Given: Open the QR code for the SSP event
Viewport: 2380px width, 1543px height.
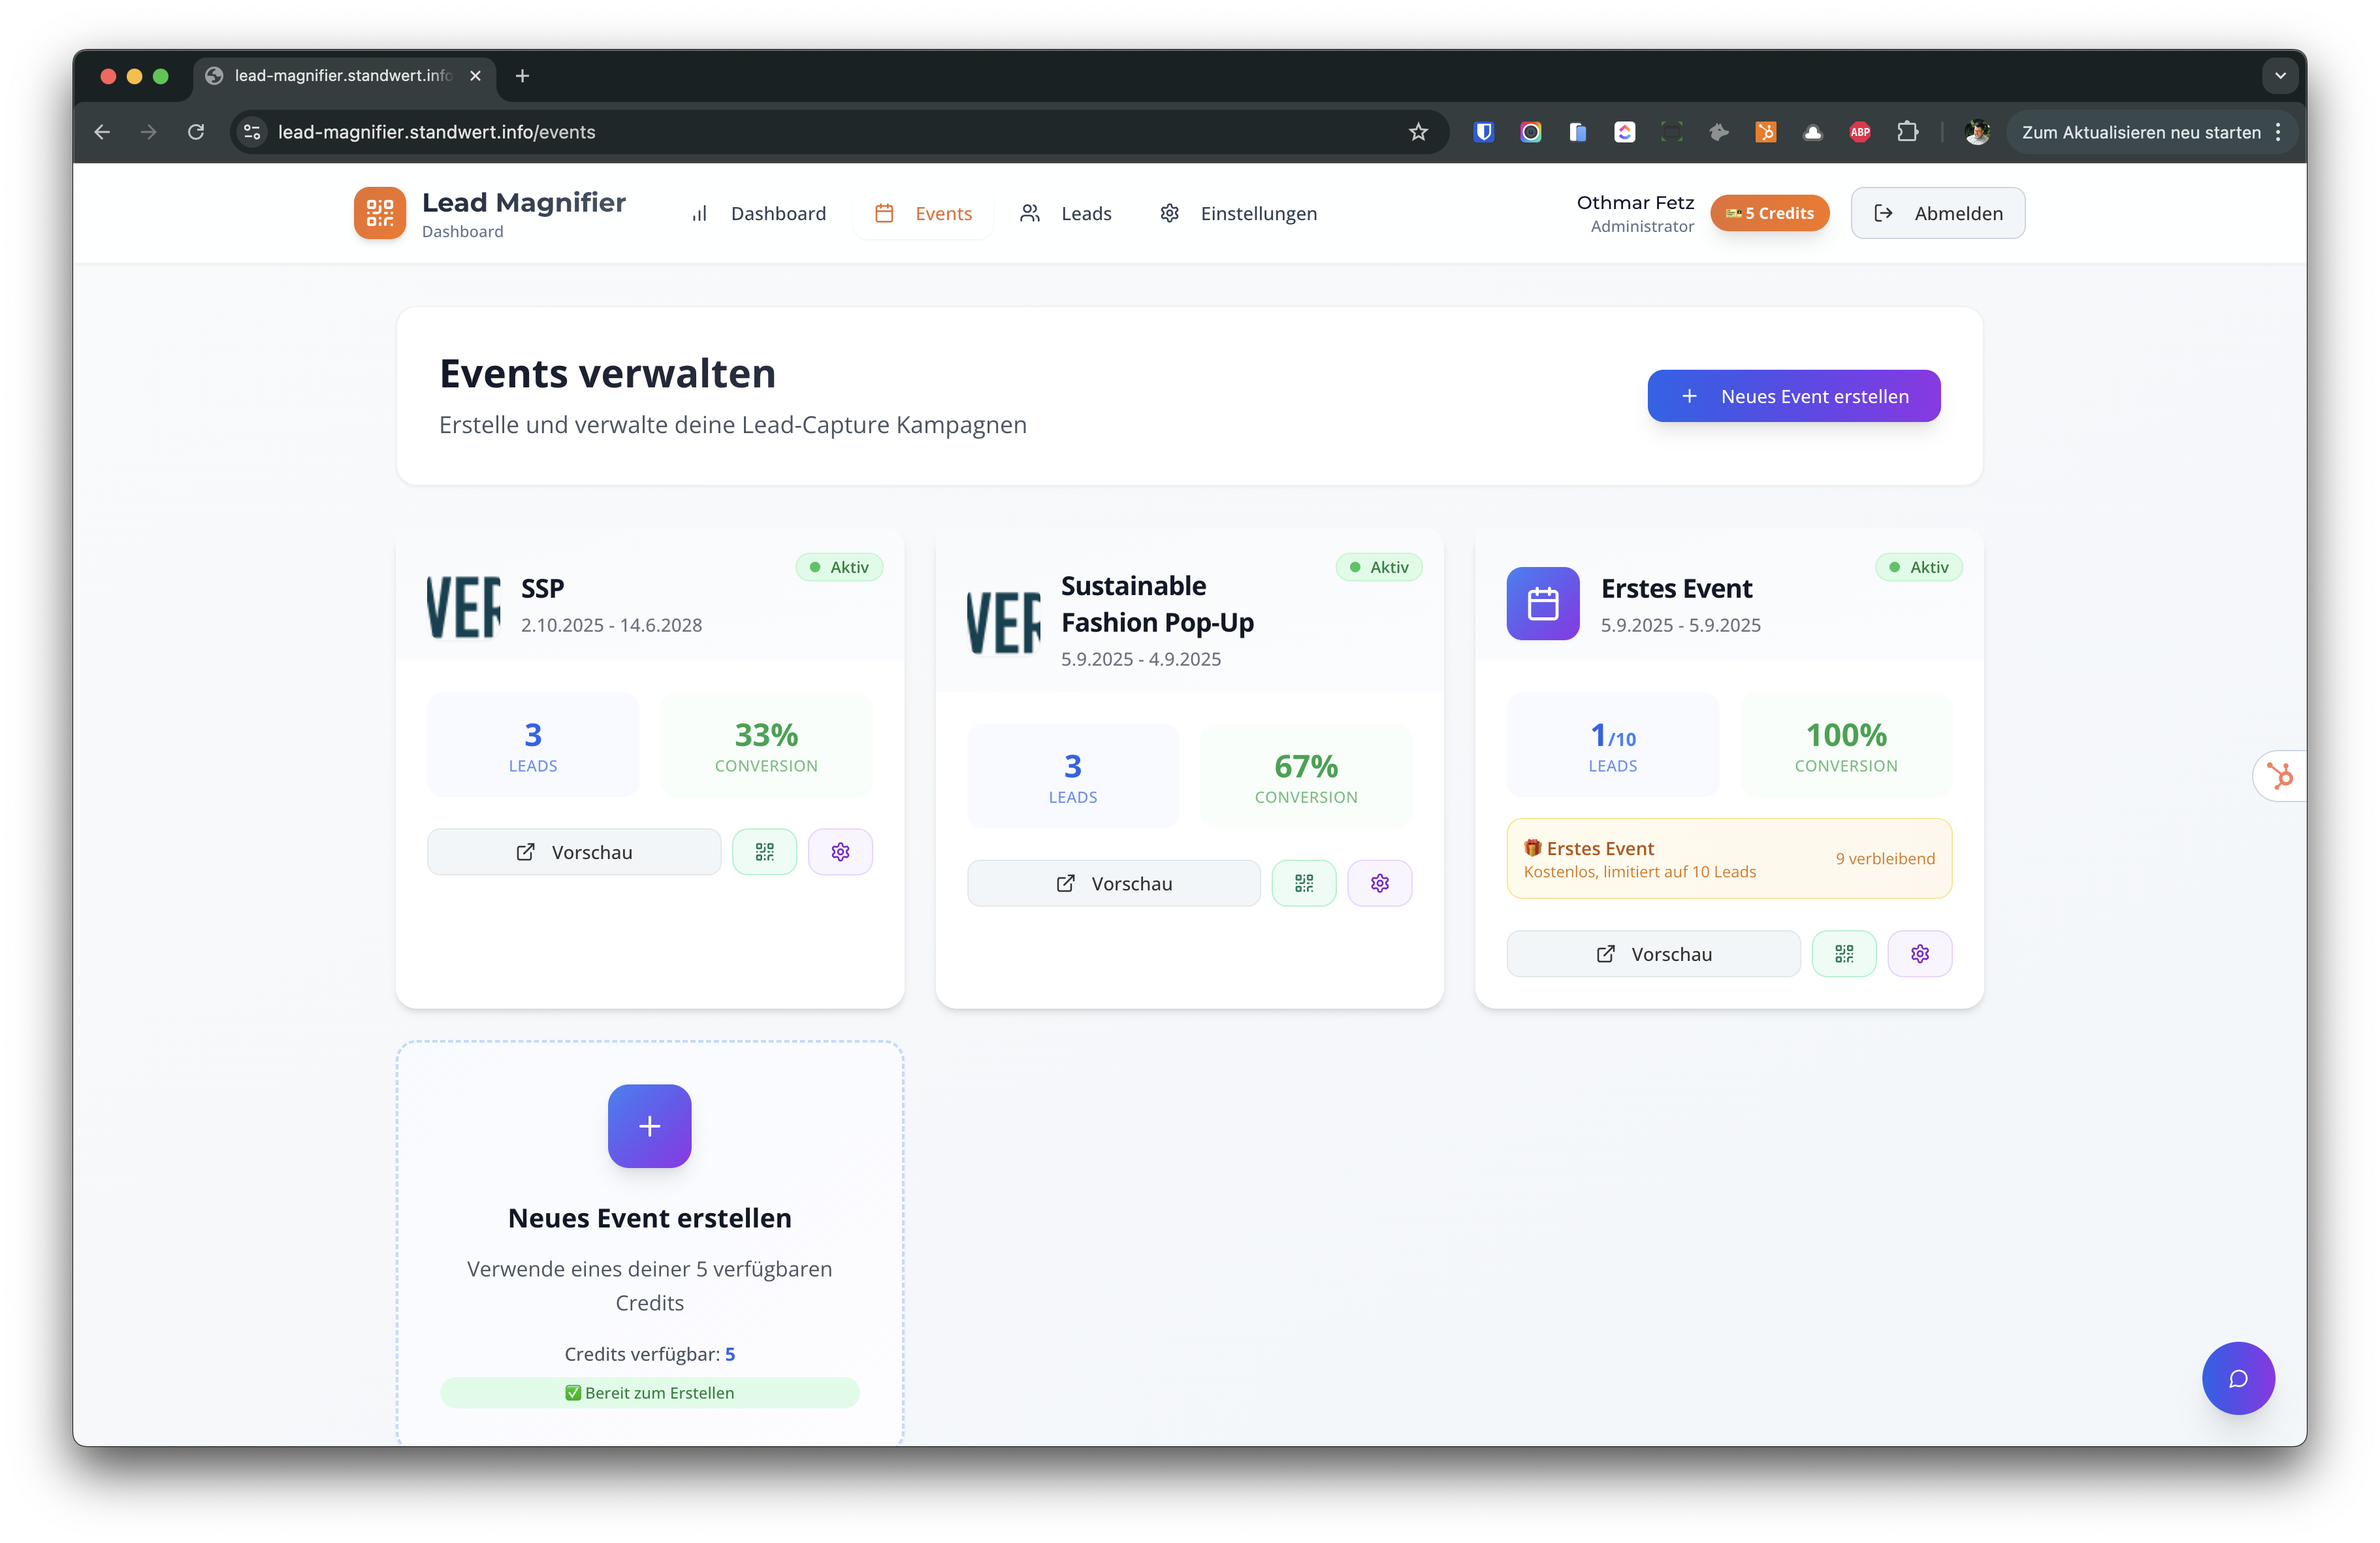Looking at the screenshot, I should tap(764, 851).
